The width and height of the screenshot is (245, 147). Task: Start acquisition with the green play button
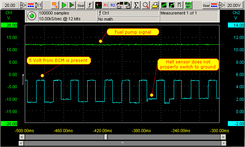click(x=64, y=5)
